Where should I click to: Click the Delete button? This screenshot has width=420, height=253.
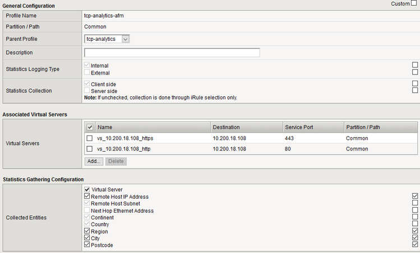[116, 161]
